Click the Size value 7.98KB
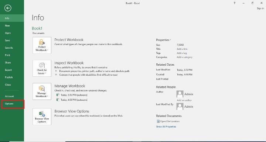Viewport: 266px width, 142px height. pos(180,45)
